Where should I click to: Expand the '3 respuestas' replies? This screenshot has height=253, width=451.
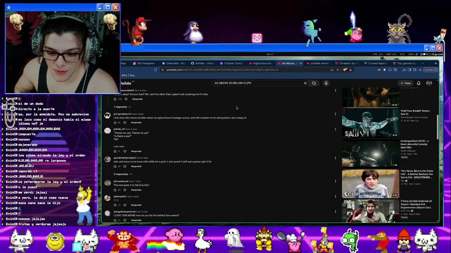point(123,174)
